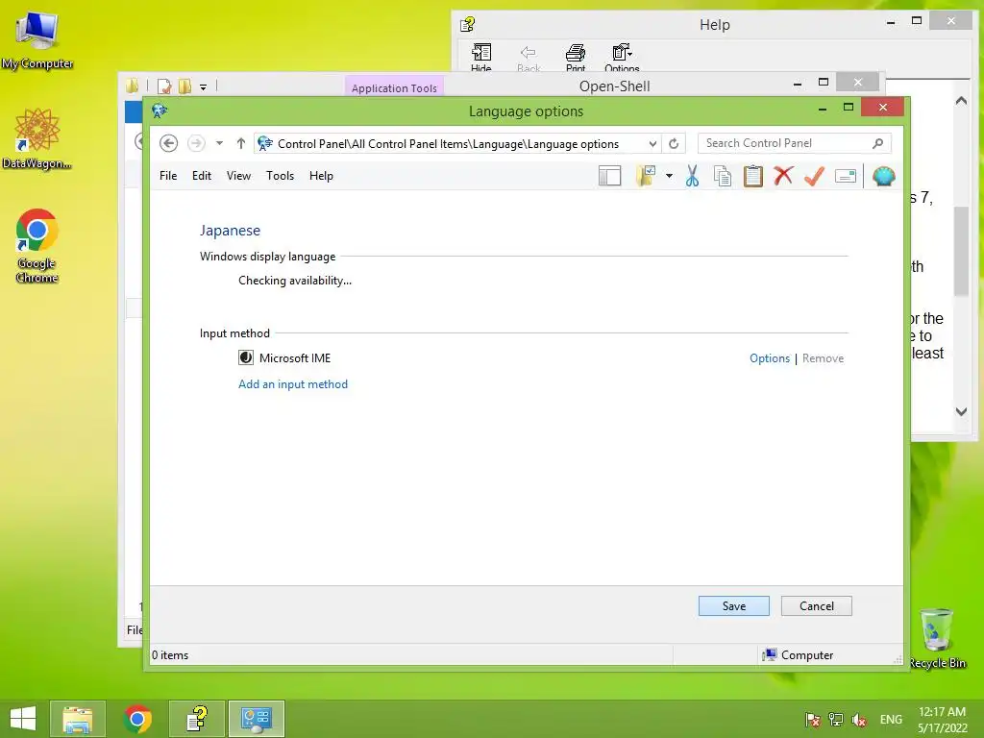Click the 0 items status bar text
Screen dimensions: 984x738
[170, 655]
